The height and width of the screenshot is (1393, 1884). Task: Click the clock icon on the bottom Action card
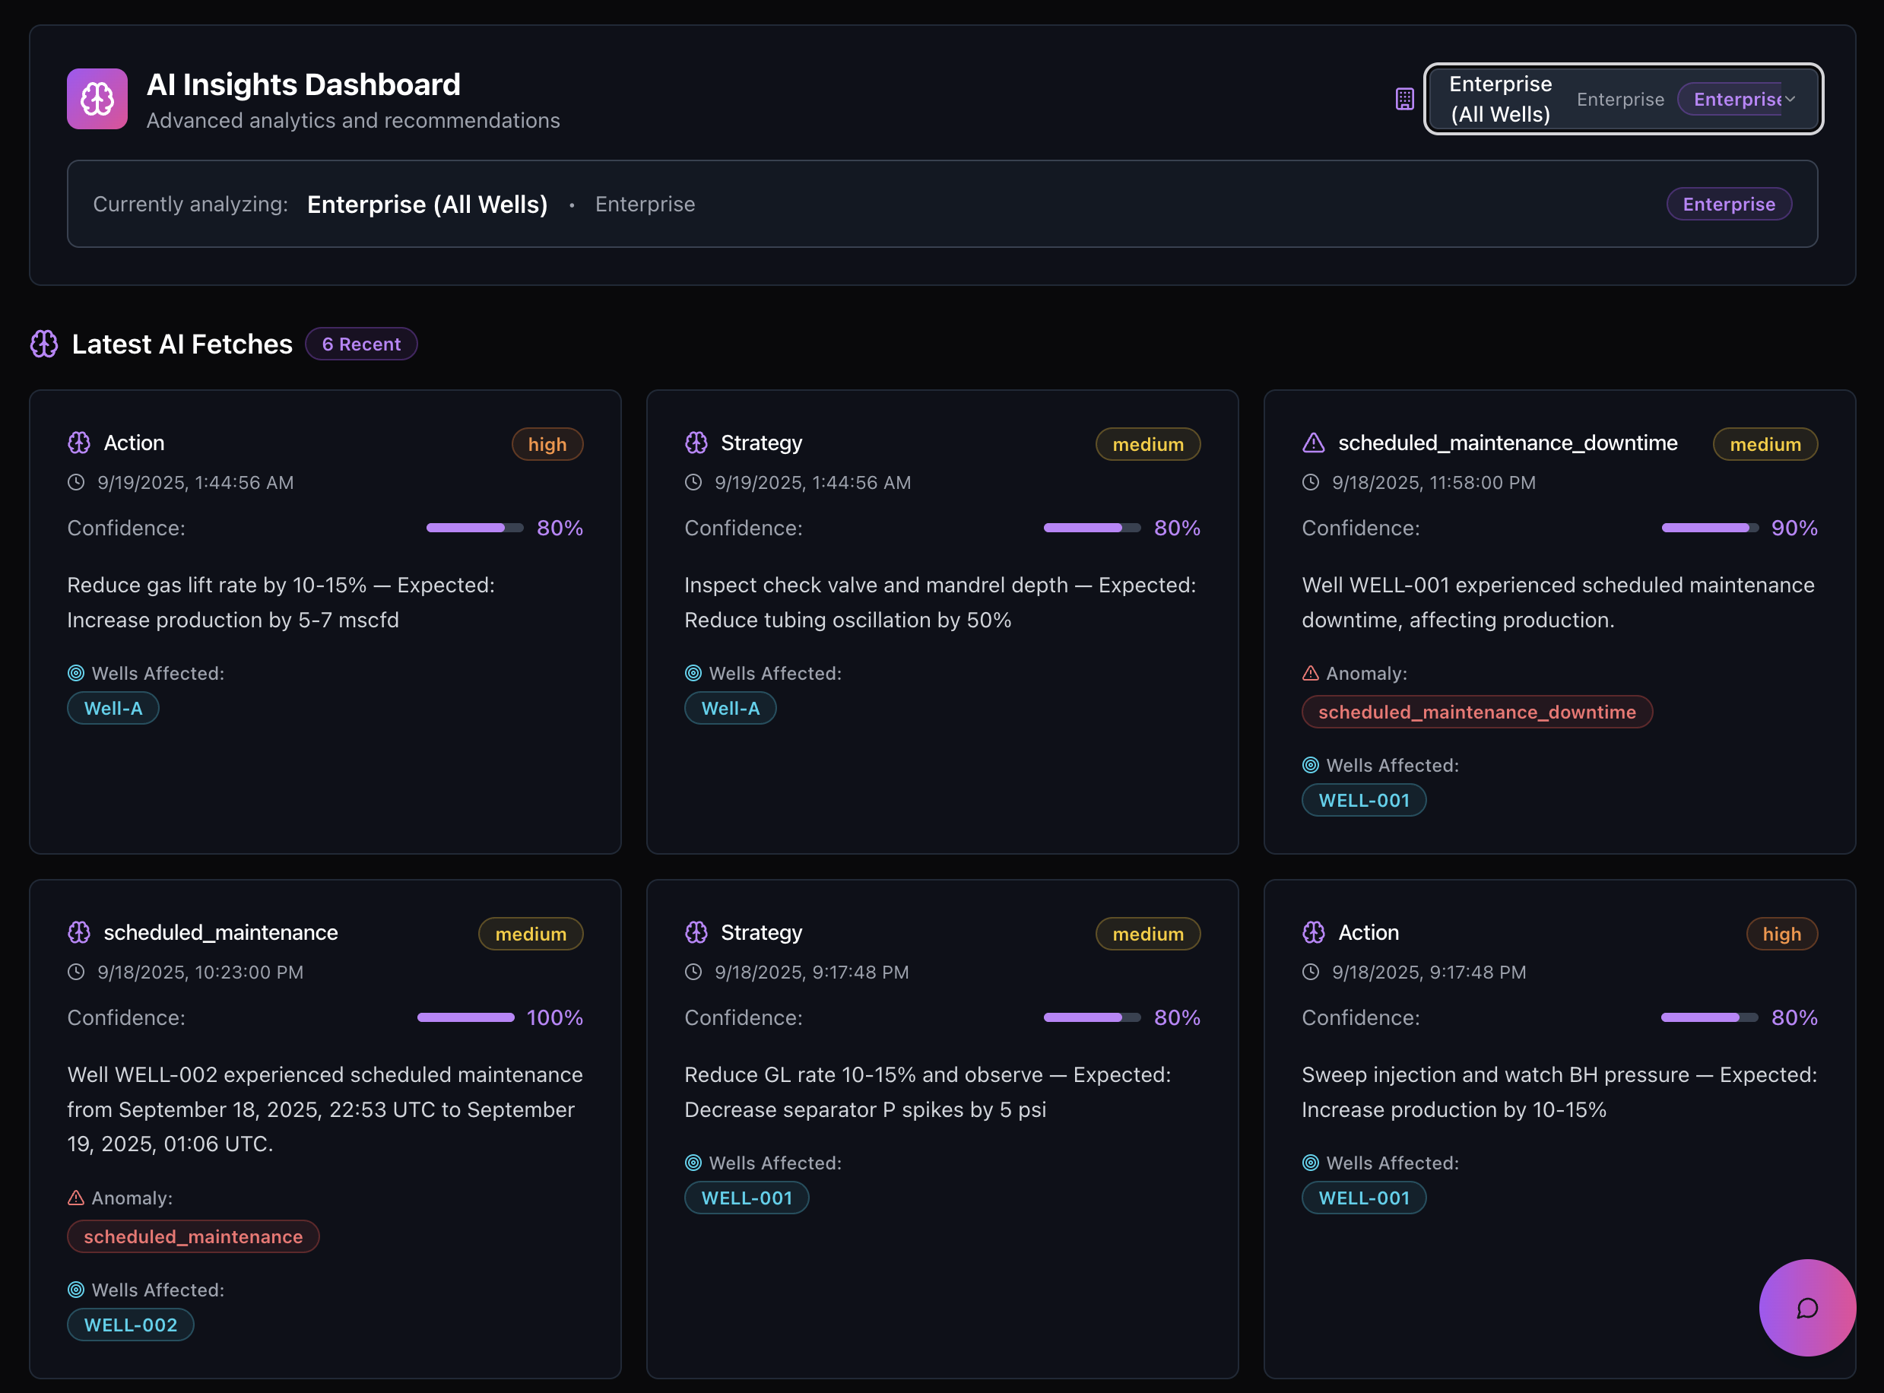click(1311, 972)
